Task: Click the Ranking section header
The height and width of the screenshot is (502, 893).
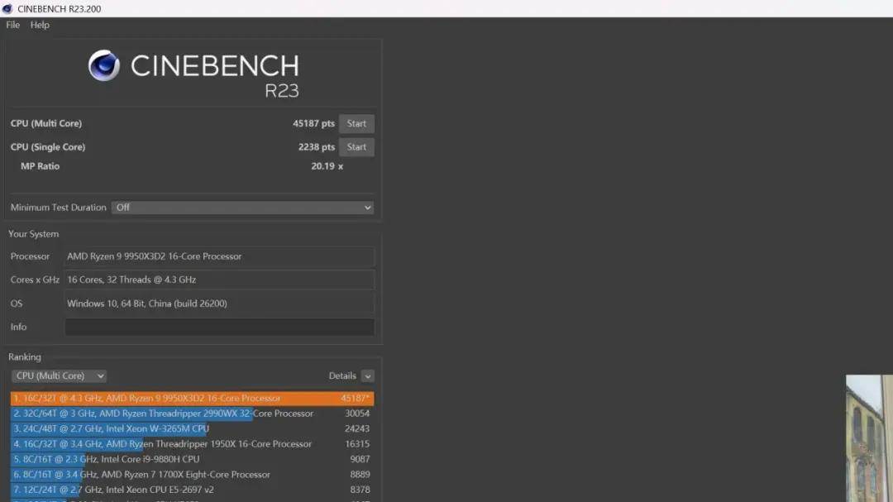Action: click(x=25, y=357)
